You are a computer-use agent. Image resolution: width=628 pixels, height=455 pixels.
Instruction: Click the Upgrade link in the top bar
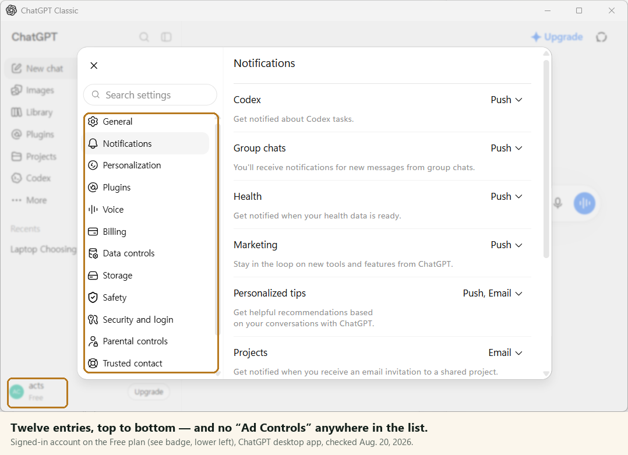coord(557,37)
